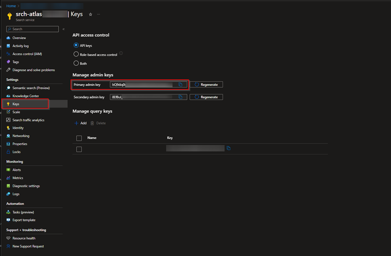Check the query key row checkbox
Screen dimensions: 391x256
click(79, 149)
